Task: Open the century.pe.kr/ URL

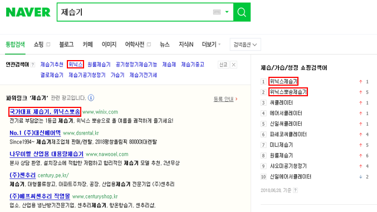Action: [x=53, y=175]
